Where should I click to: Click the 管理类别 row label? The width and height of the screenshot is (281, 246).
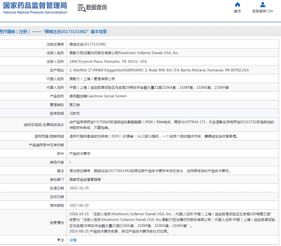tap(57, 105)
